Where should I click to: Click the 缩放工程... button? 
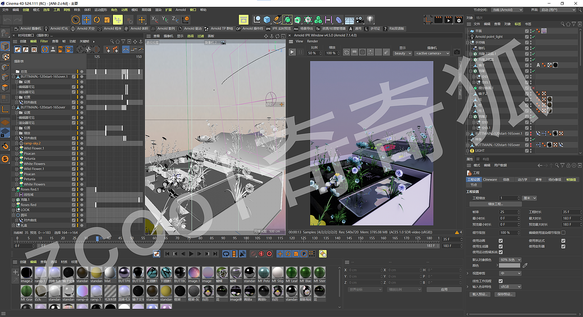point(495,204)
